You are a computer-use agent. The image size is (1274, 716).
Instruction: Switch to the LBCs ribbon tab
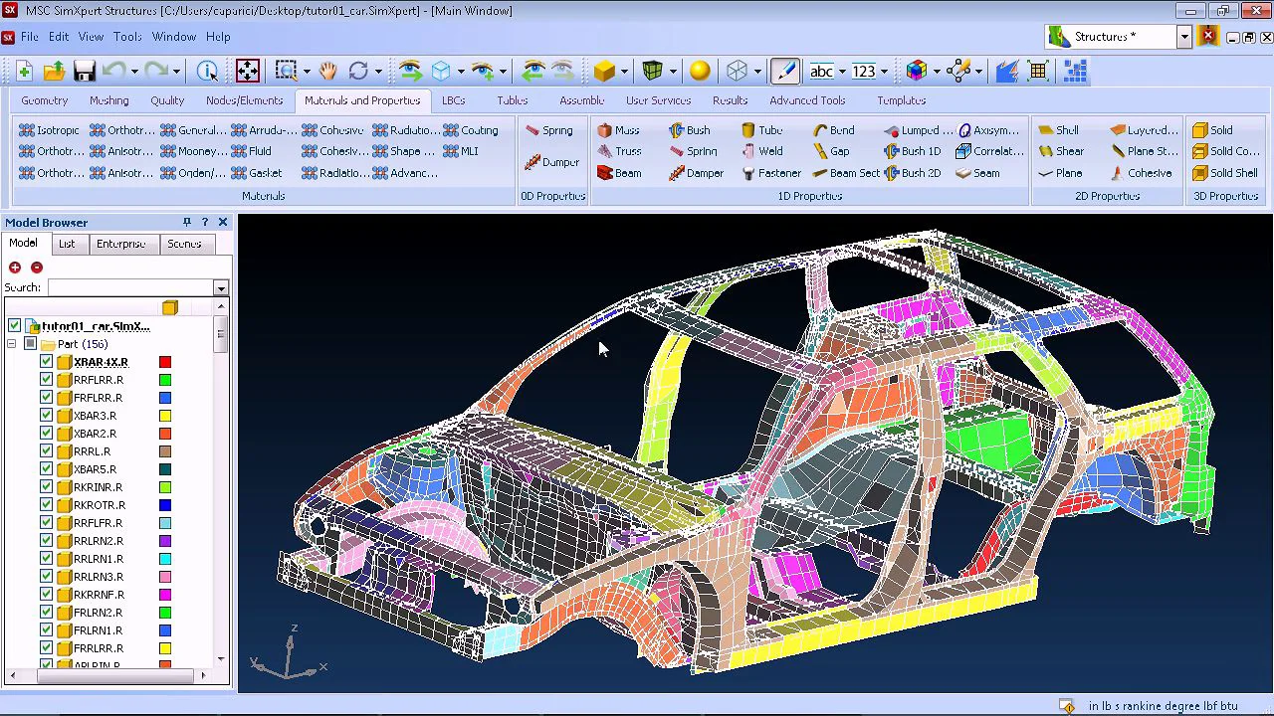click(x=453, y=100)
